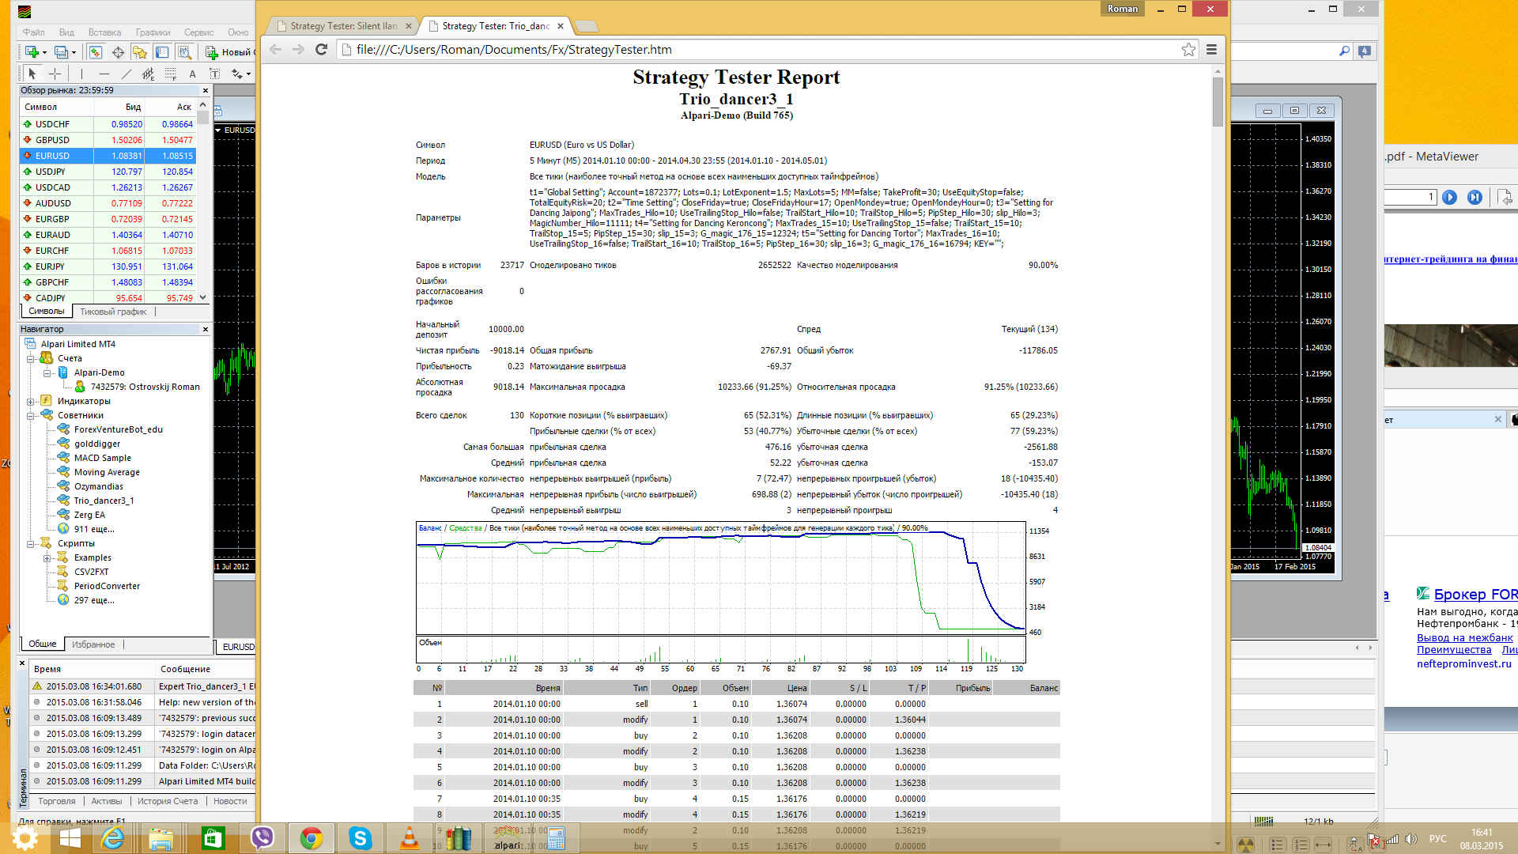The height and width of the screenshot is (854, 1518).
Task: Open the new chart dropdown arrow
Action: point(44,52)
